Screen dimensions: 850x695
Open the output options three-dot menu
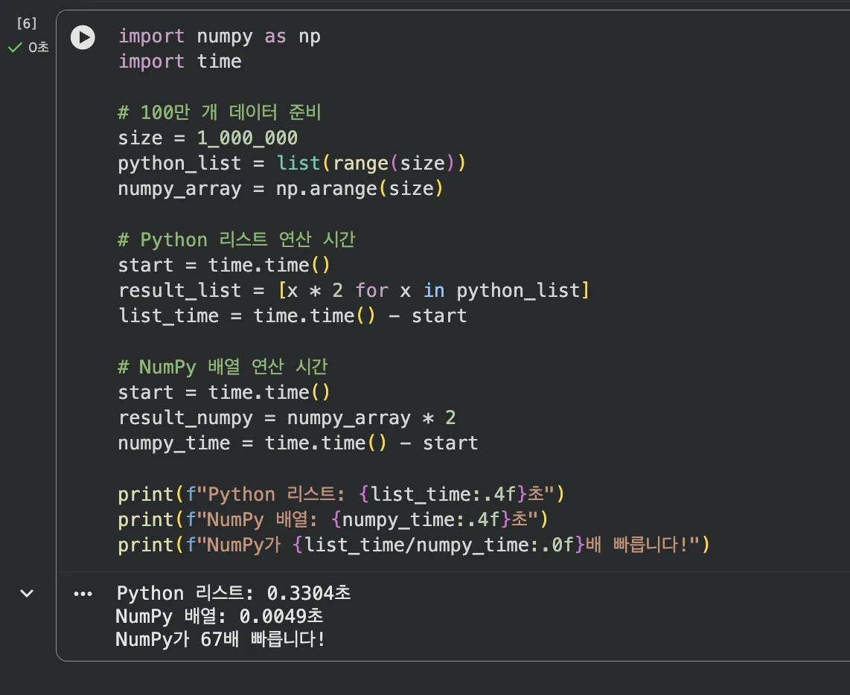click(x=83, y=594)
